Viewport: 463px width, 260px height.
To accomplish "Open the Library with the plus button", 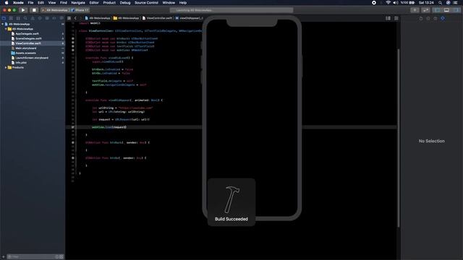I will (x=415, y=10).
